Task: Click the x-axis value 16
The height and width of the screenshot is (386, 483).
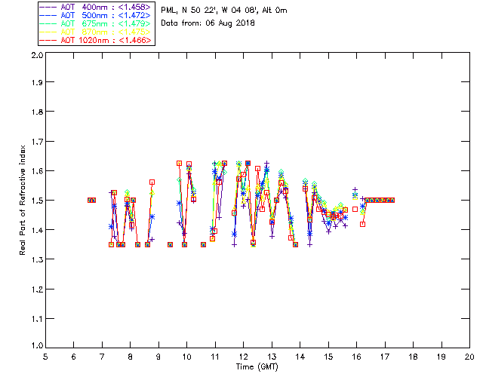Action: click(x=356, y=357)
